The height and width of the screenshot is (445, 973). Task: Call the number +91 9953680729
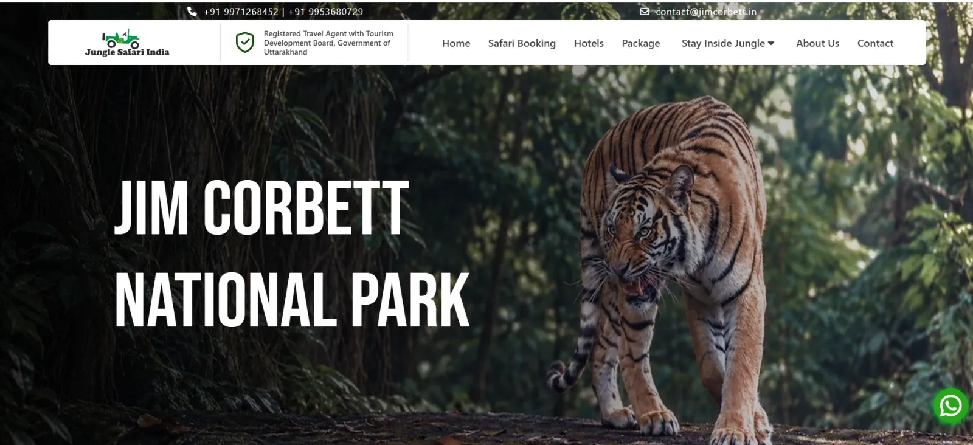pyautogui.click(x=325, y=12)
